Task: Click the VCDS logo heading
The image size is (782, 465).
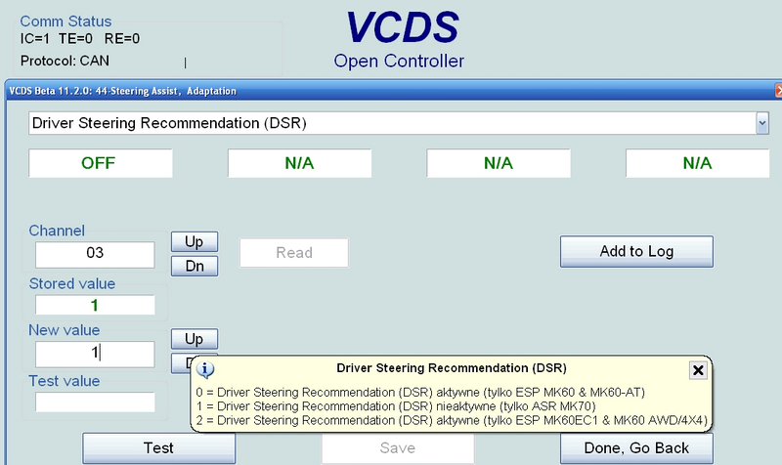Action: 402,27
